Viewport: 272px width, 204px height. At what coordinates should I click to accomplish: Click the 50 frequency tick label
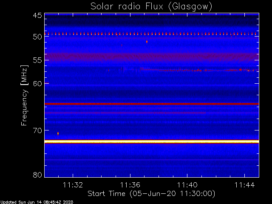(x=37, y=37)
